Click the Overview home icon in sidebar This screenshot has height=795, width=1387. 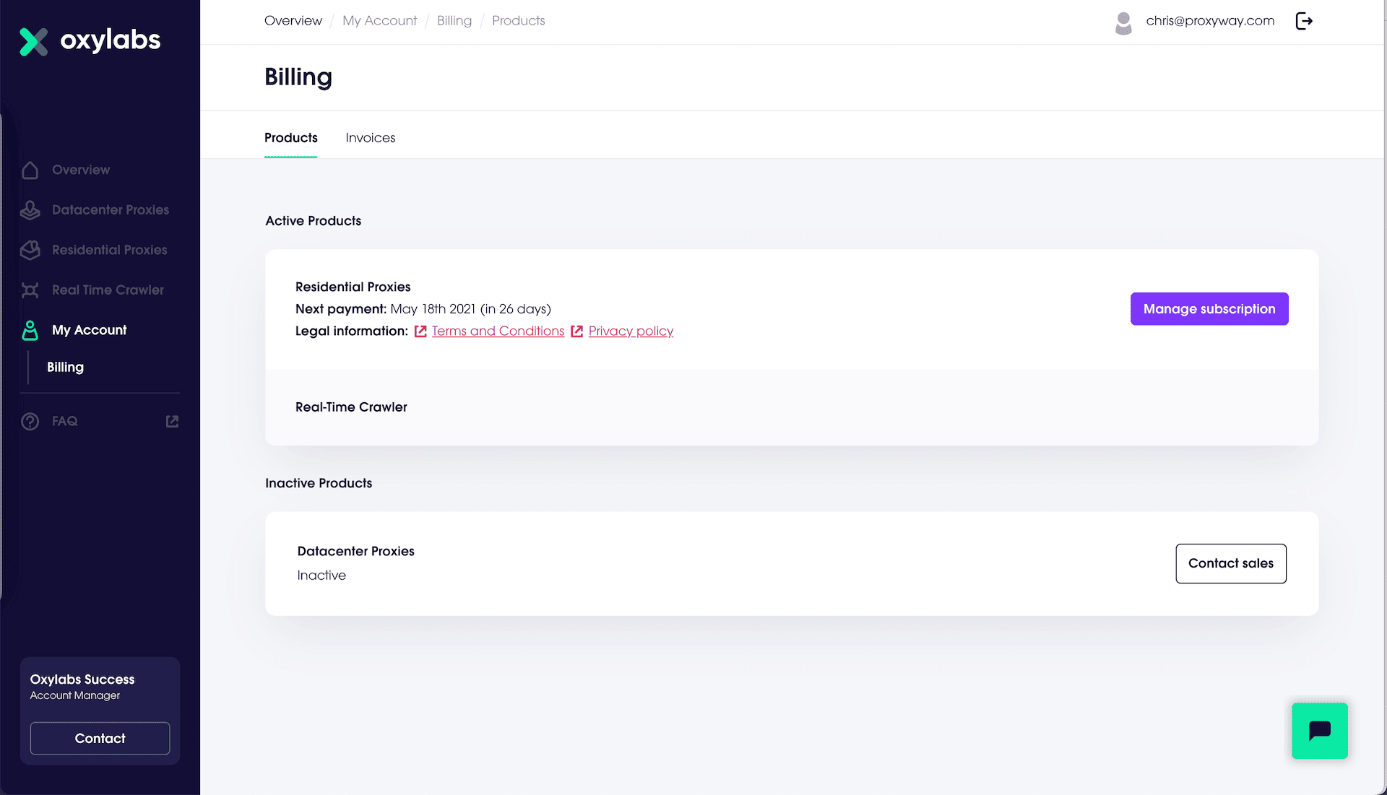click(x=30, y=170)
